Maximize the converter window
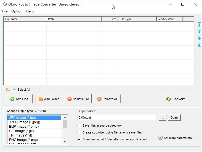202x152 pixels. [183, 4]
